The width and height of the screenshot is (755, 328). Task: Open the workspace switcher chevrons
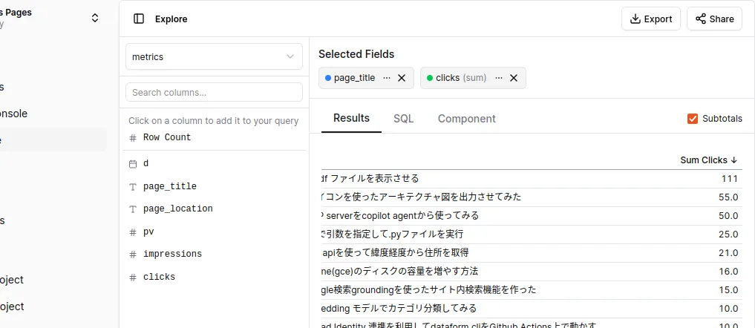95,18
